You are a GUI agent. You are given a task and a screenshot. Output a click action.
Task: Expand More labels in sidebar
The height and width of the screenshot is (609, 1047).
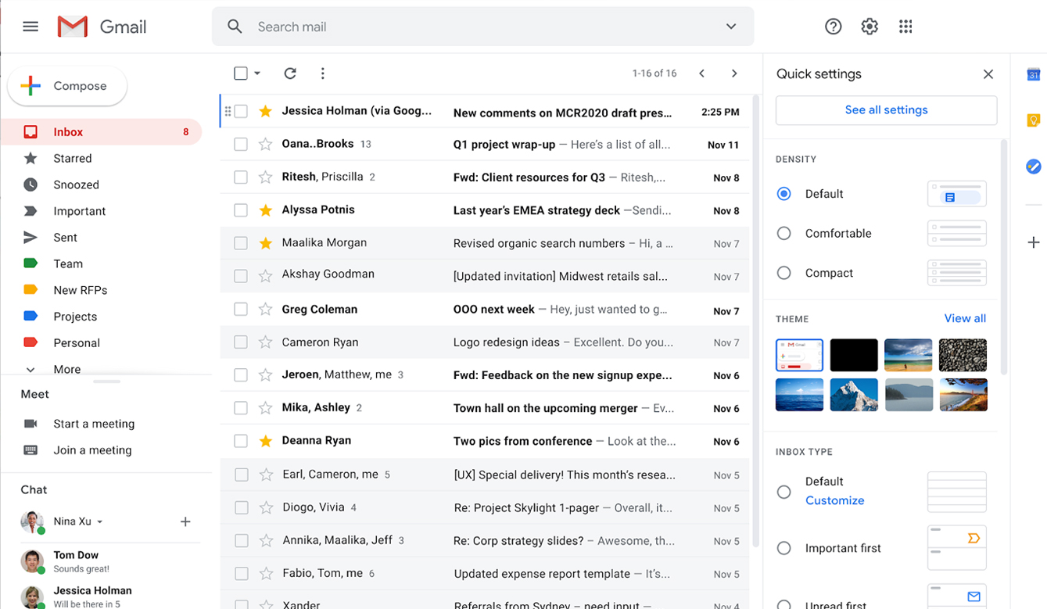[x=66, y=369]
